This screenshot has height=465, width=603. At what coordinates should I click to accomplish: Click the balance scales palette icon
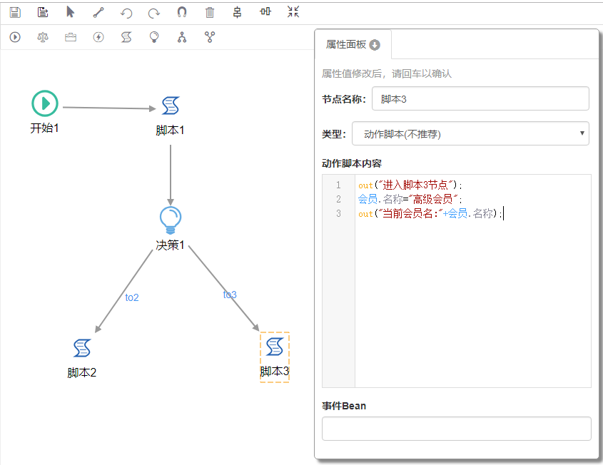pyautogui.click(x=43, y=37)
